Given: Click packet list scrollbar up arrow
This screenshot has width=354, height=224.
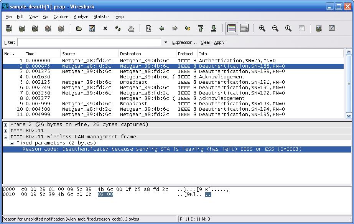Looking at the screenshot, I should (x=349, y=52).
